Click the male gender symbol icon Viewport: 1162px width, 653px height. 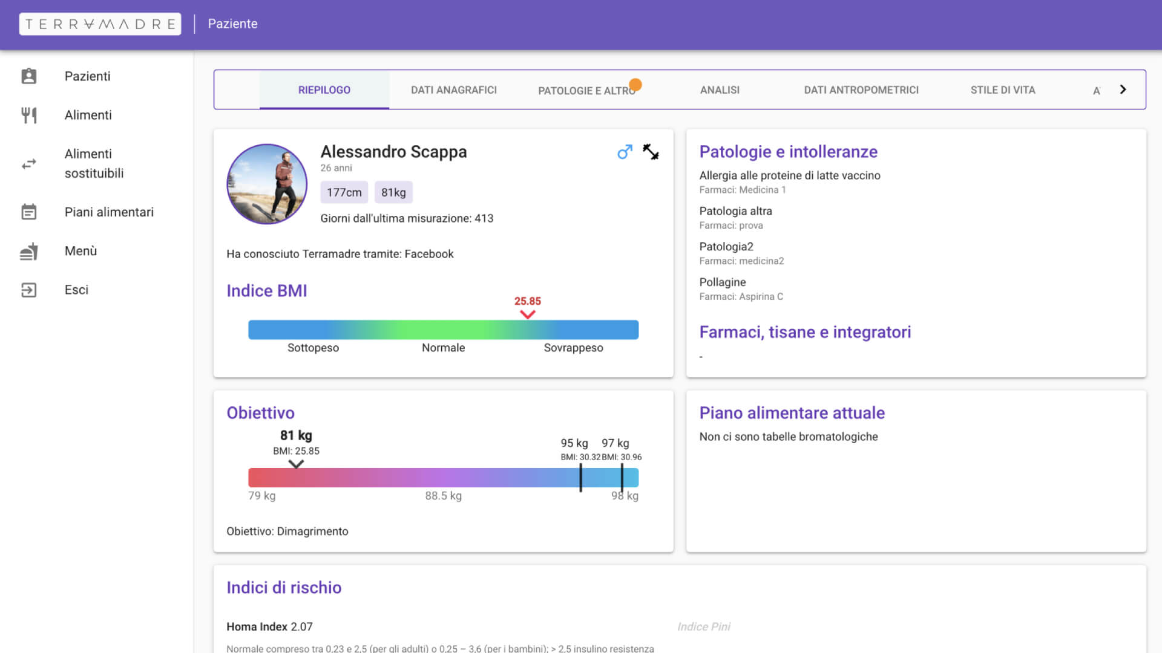click(x=625, y=152)
